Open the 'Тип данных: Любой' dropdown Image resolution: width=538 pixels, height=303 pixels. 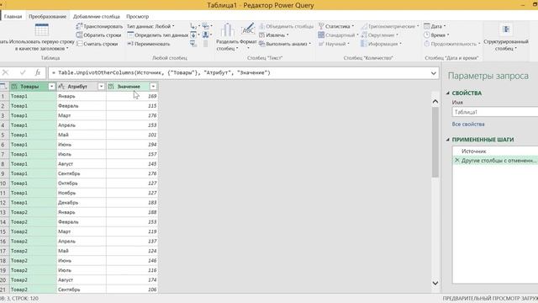pyautogui.click(x=150, y=26)
